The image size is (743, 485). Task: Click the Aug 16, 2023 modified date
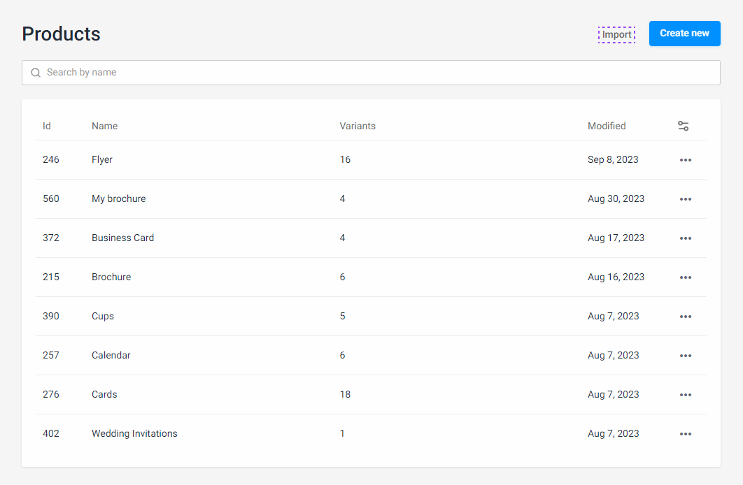click(x=616, y=277)
